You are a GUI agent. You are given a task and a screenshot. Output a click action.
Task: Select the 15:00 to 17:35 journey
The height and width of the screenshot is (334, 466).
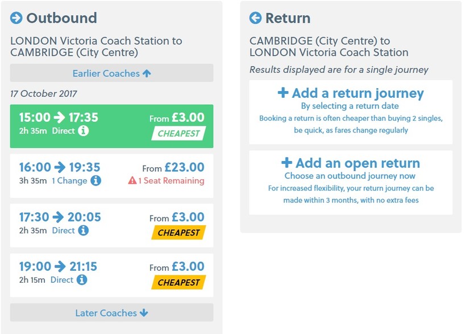point(111,126)
